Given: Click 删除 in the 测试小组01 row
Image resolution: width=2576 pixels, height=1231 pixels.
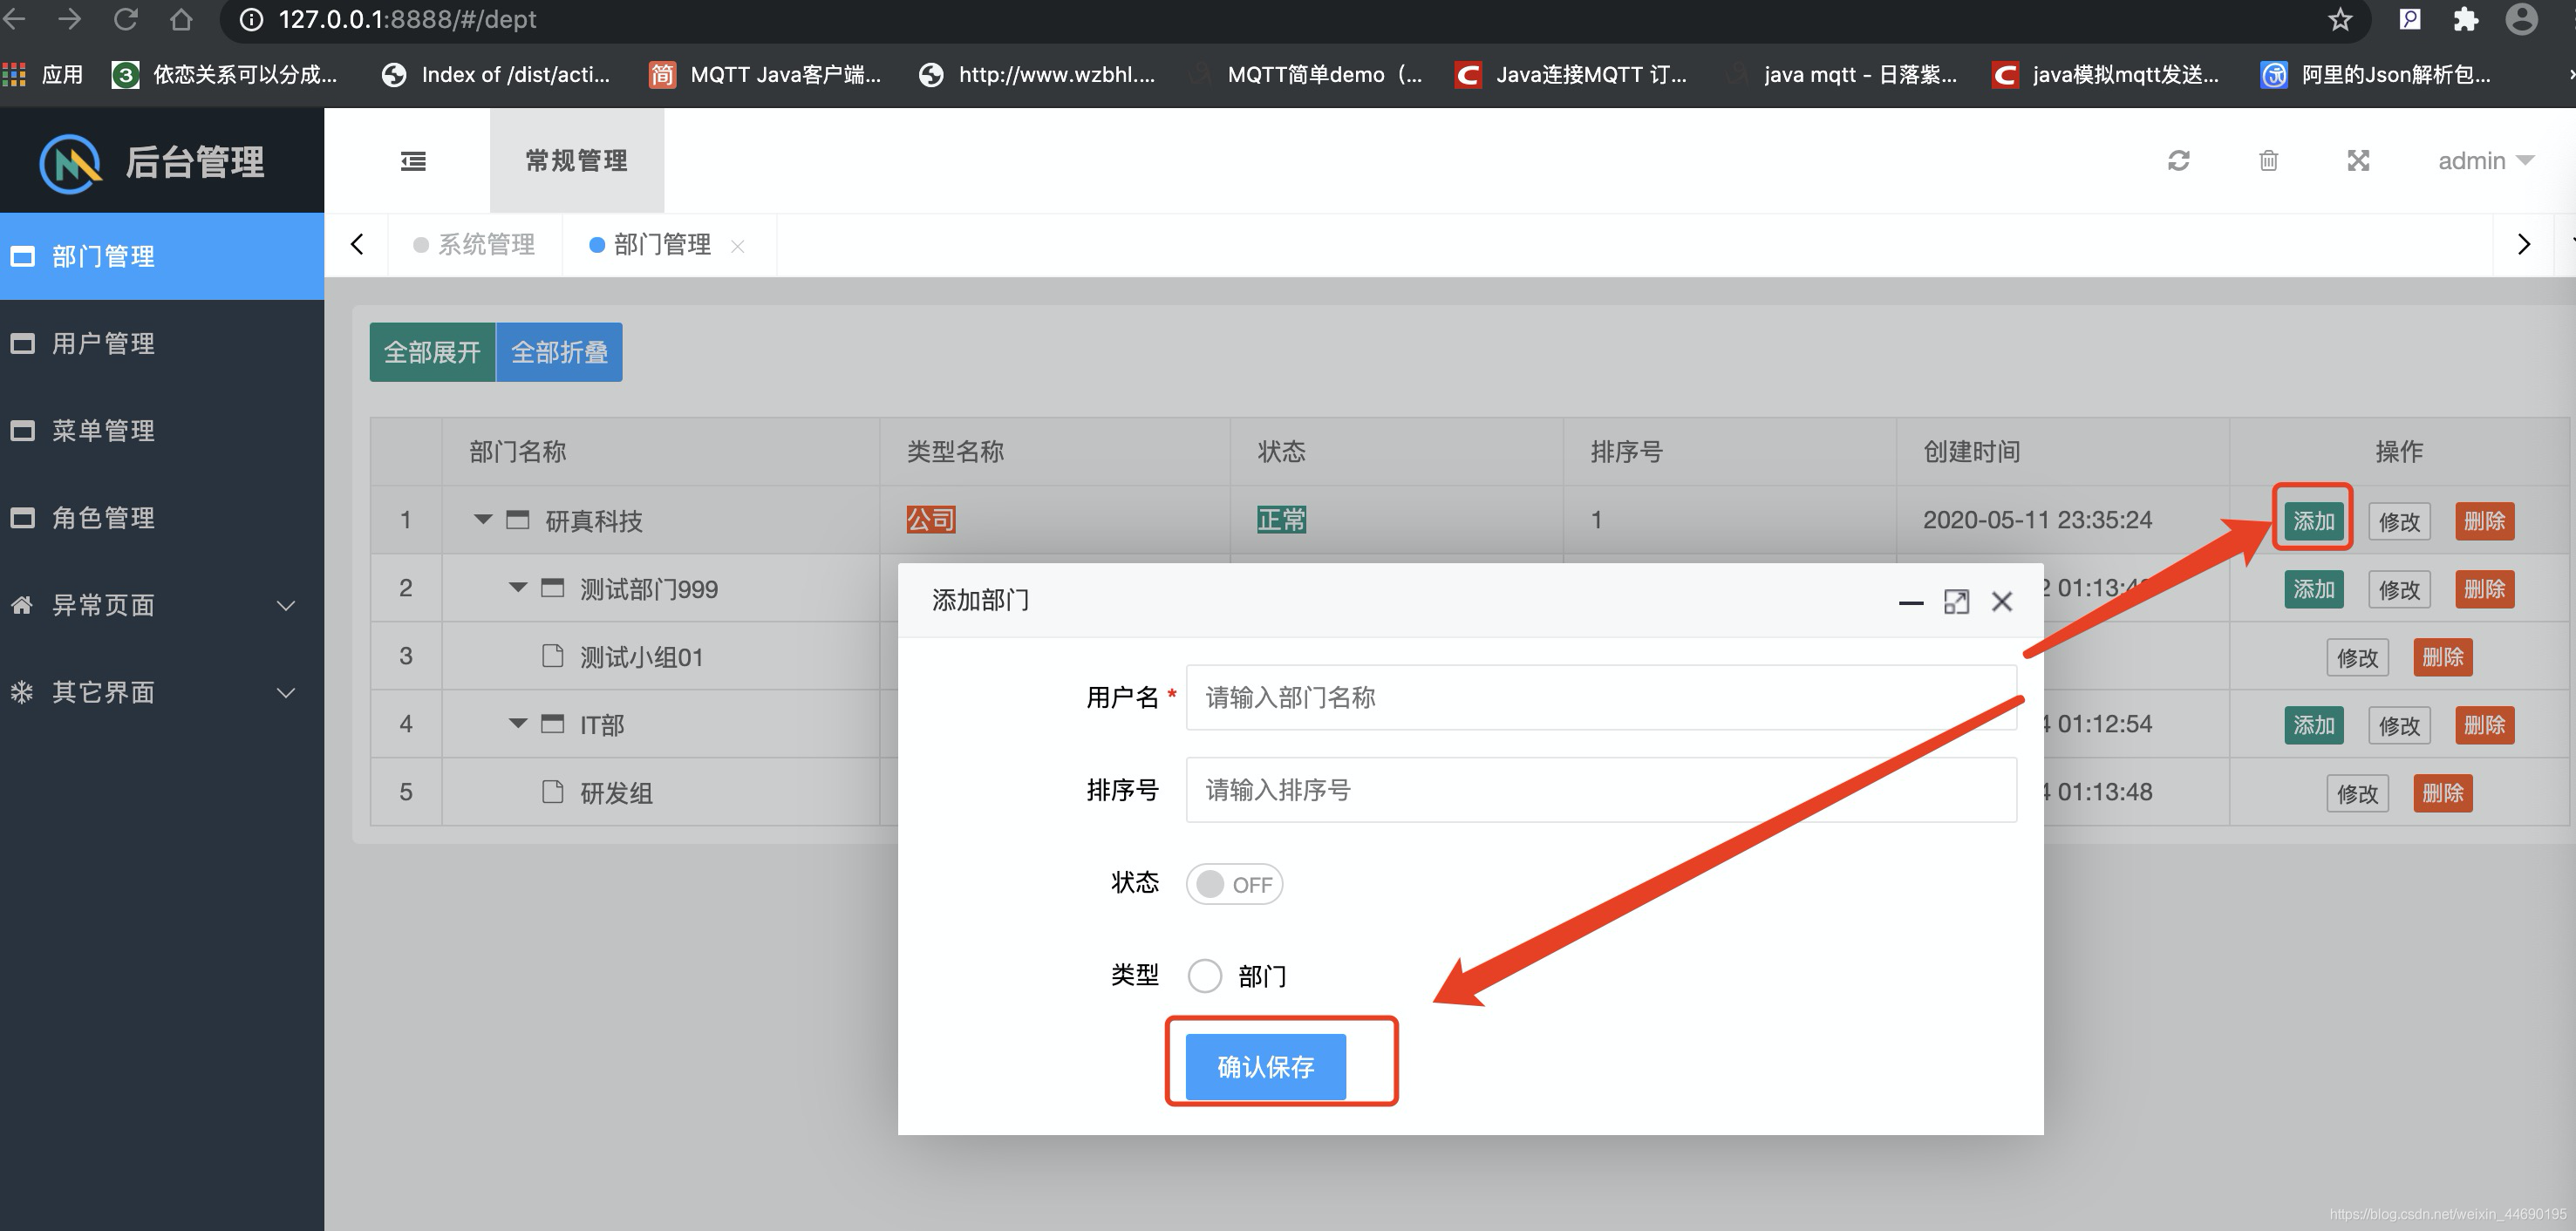Looking at the screenshot, I should [x=2443, y=656].
